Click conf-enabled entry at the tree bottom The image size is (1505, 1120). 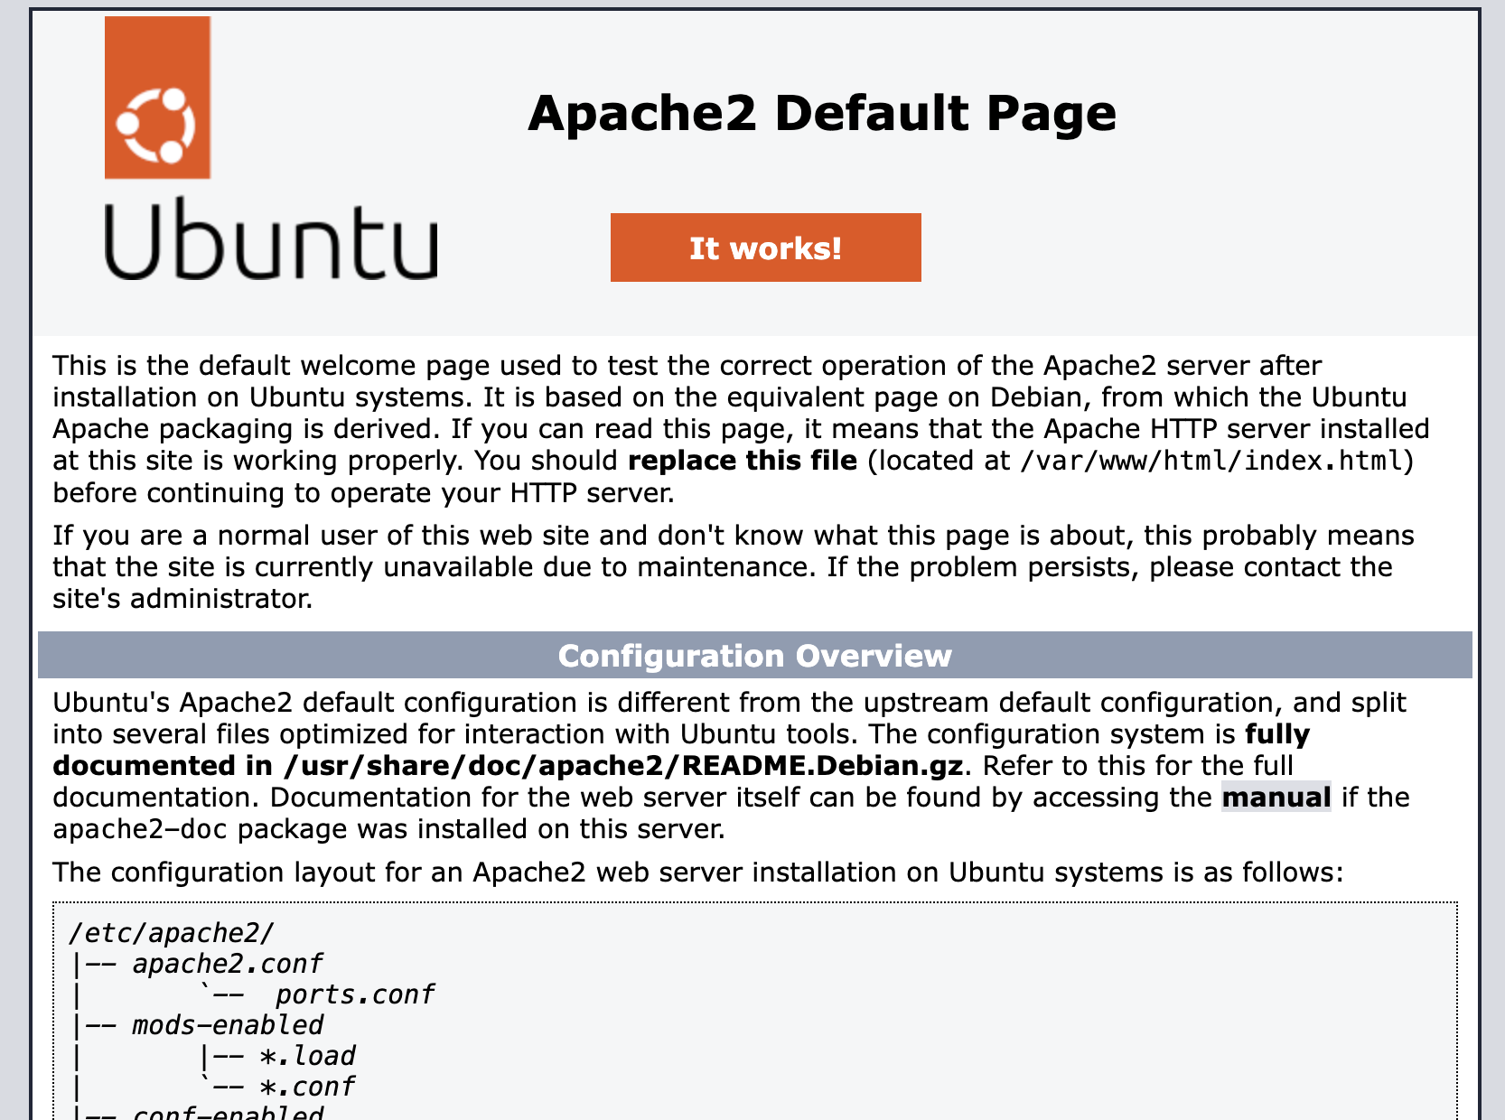tap(227, 1113)
